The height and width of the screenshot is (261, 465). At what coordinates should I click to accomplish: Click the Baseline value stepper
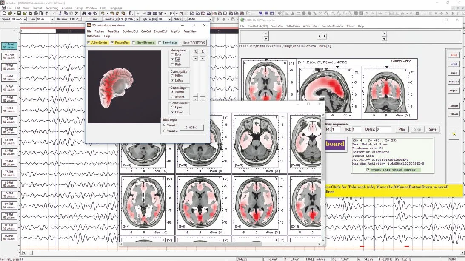point(80,19)
